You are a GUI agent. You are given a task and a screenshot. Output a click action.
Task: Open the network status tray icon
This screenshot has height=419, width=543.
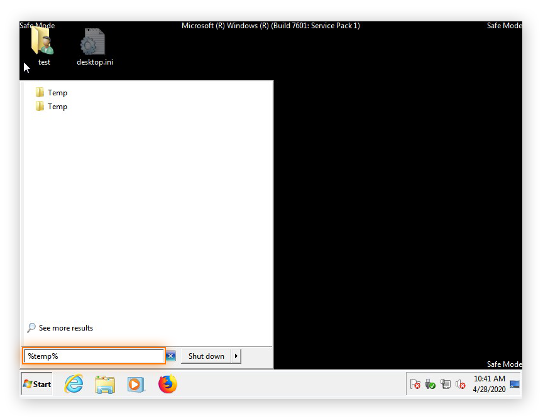coord(446,384)
